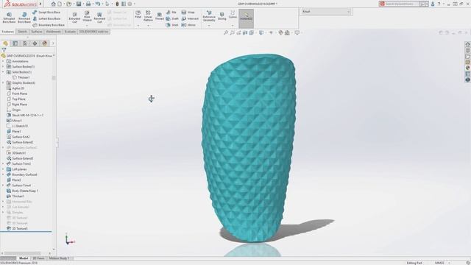Switch to the Surfaces tab
This screenshot has width=471, height=265.
coord(37,32)
